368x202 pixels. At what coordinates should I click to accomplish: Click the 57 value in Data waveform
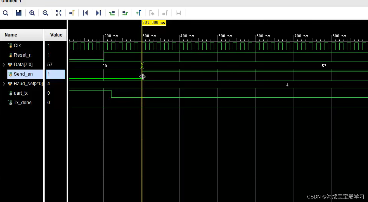click(x=324, y=66)
